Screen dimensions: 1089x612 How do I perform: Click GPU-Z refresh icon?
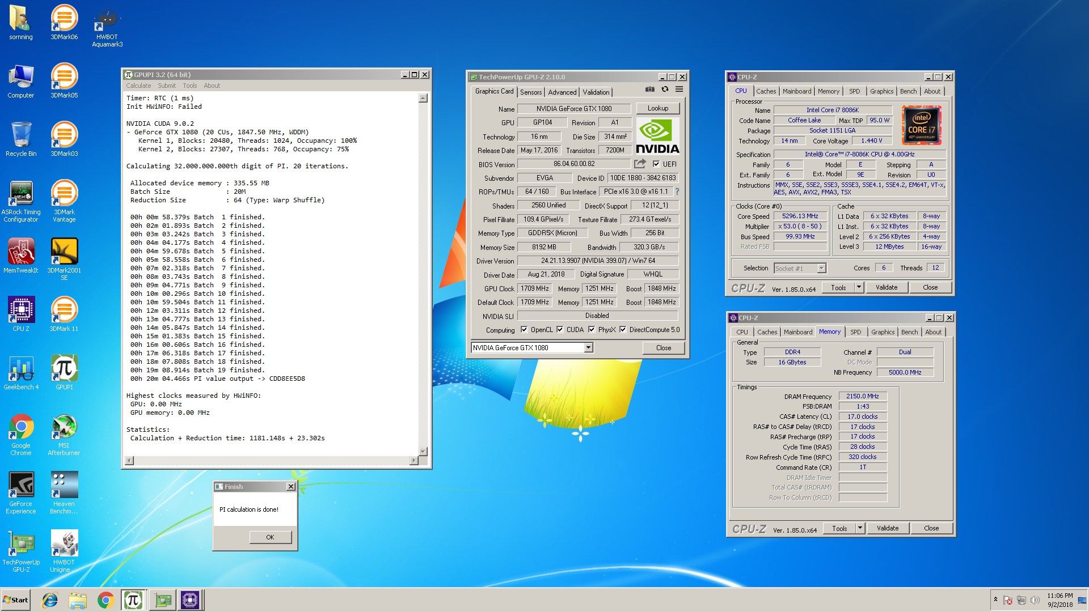point(665,90)
